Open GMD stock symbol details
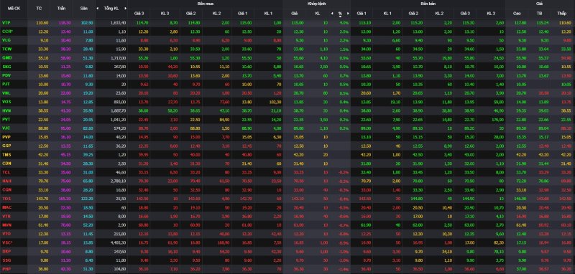575x274 pixels. point(6,58)
